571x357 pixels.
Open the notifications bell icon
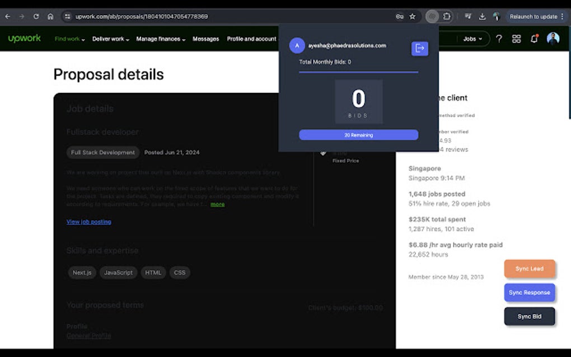tap(534, 39)
